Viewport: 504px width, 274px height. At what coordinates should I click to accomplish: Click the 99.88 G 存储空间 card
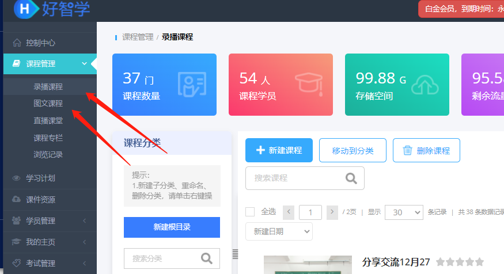[397, 85]
